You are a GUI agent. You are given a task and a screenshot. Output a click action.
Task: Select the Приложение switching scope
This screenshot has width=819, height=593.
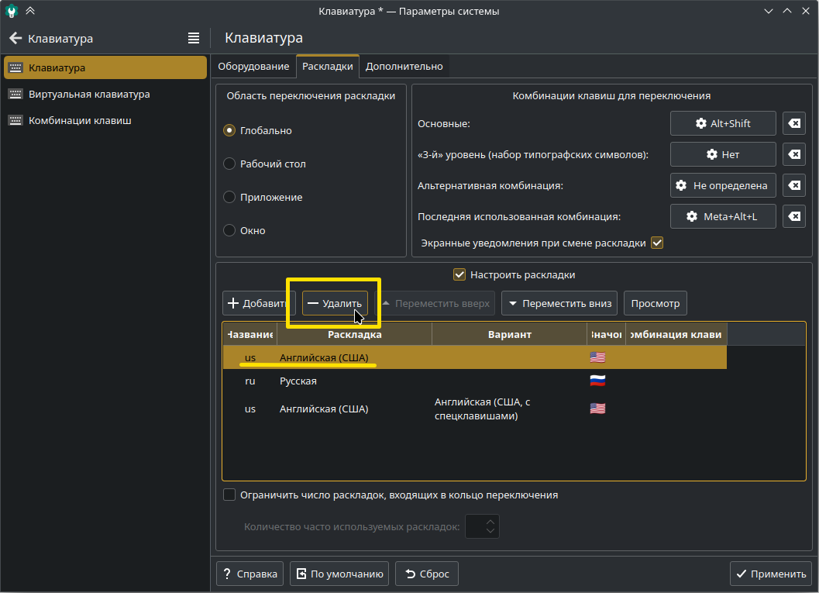click(x=229, y=198)
